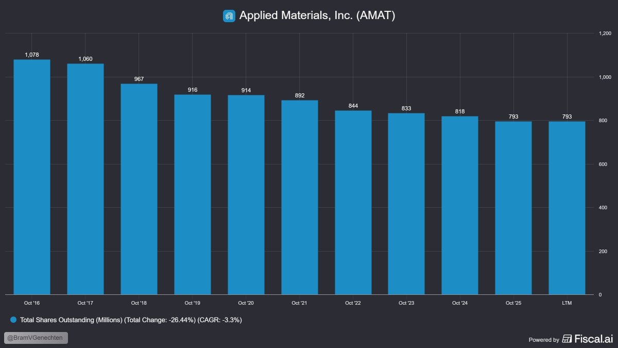Click the 892 value label on Oct '21 bar
The image size is (618, 348).
[299, 95]
